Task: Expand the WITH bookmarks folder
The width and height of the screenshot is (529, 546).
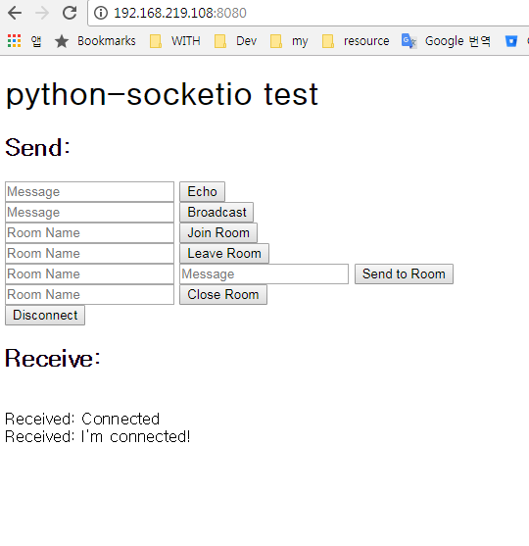Action: 175,41
